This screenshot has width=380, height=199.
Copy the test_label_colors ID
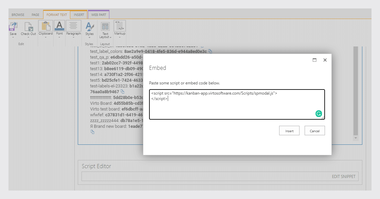point(210,51)
